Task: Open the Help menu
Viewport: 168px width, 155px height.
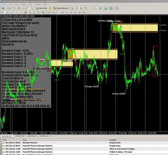Action: [x=45, y=4]
